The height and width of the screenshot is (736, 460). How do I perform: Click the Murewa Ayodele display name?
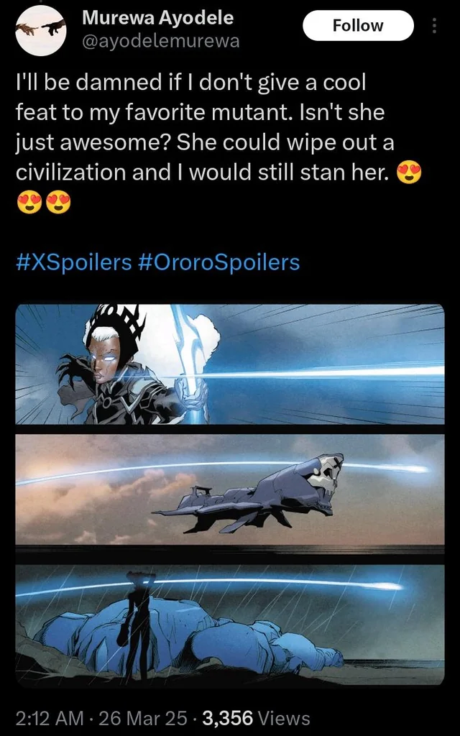[157, 18]
